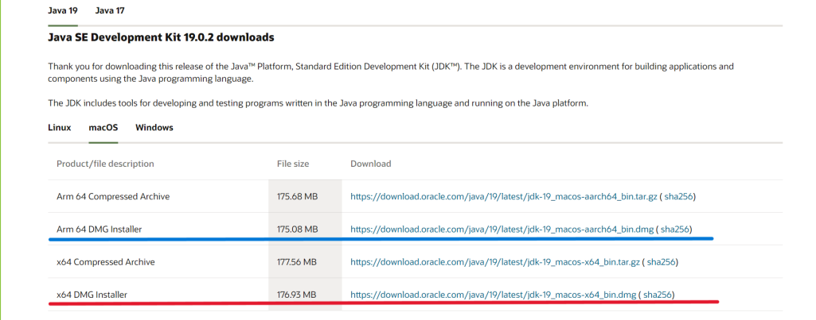Select the Windows platform tab
The height and width of the screenshot is (320, 816).
coord(154,127)
